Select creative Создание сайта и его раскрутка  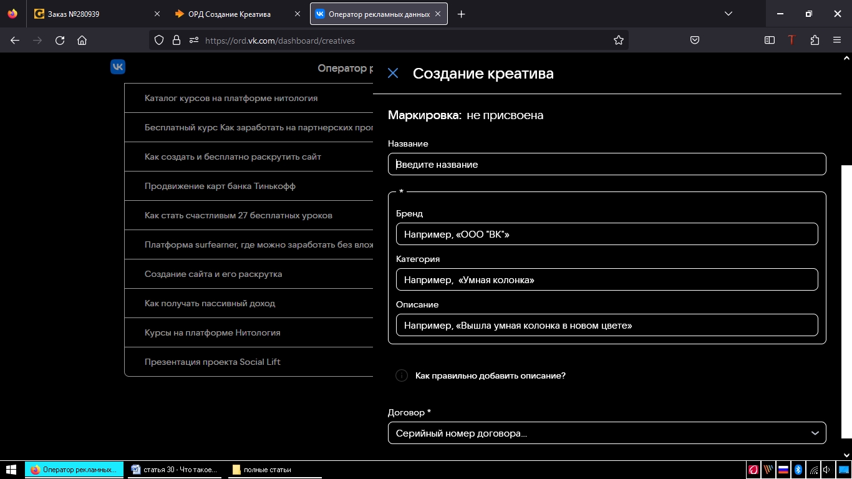249,274
